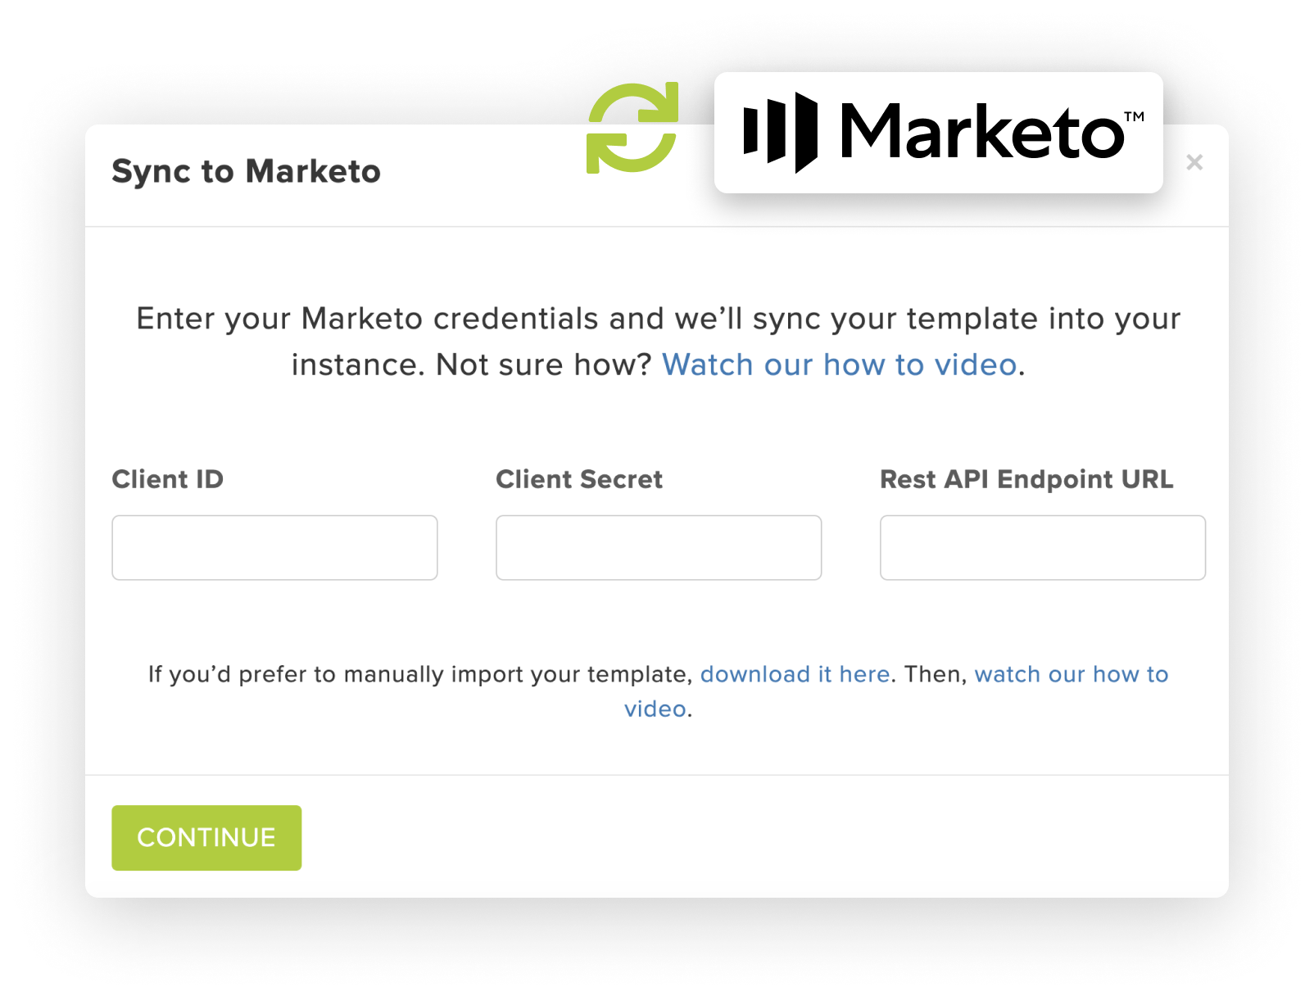Close the Sync to Marketo dialog
Viewport: 1314px width, 996px height.
(1194, 162)
